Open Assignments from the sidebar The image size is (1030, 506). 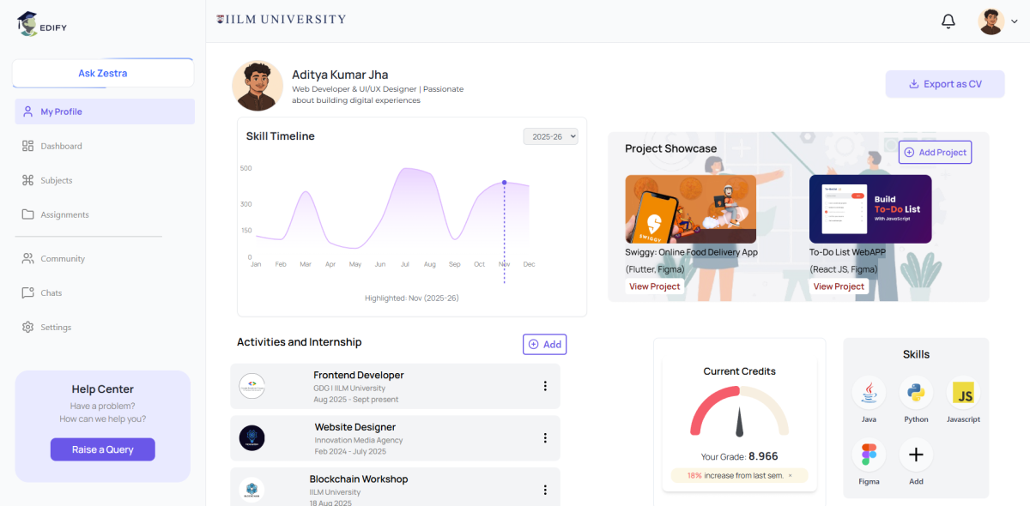point(64,214)
